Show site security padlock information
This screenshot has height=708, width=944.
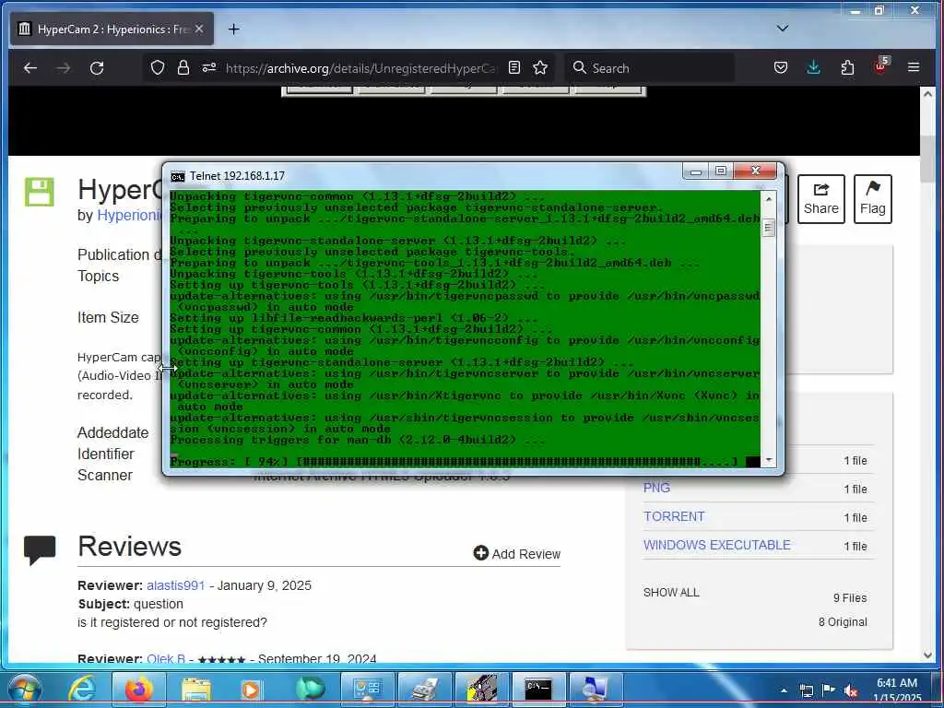[183, 67]
